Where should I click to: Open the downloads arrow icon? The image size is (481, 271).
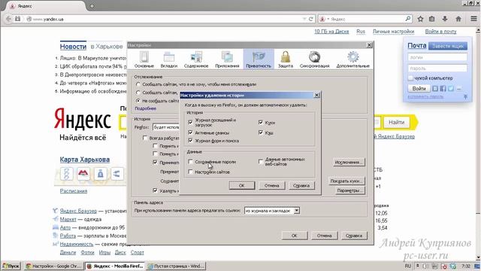(445, 19)
